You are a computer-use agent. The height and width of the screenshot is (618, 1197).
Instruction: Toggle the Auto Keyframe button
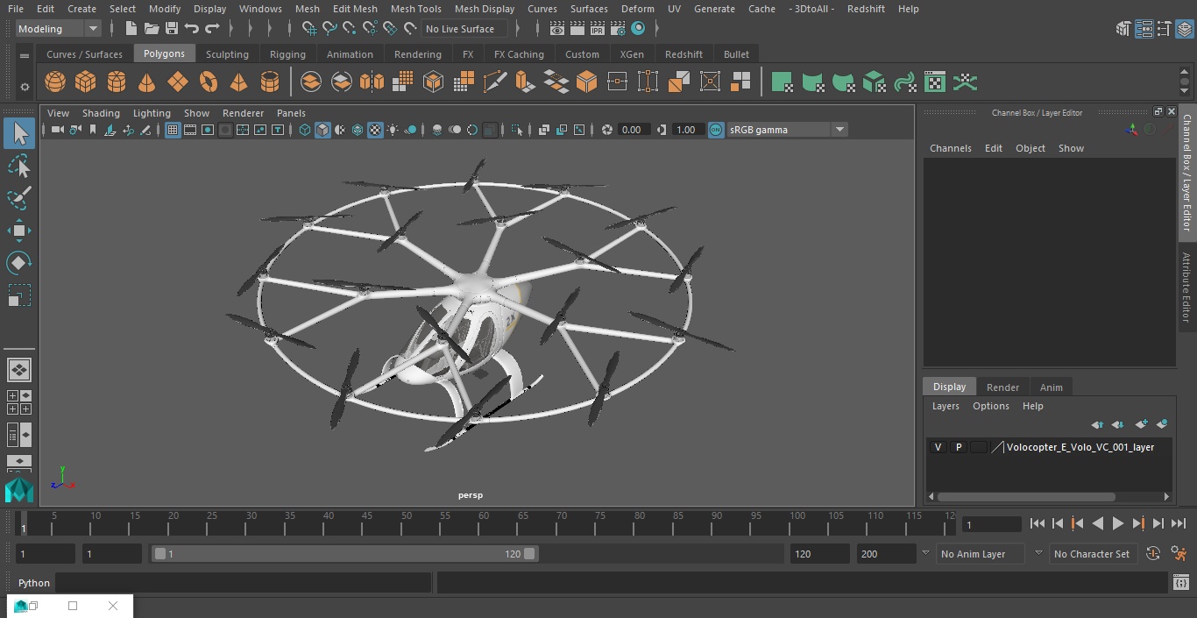pos(1153,554)
